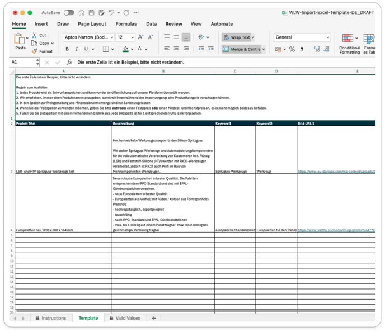Align text to top
This screenshot has height=332, width=385.
167,37
